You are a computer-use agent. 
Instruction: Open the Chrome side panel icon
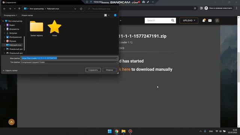point(201,8)
